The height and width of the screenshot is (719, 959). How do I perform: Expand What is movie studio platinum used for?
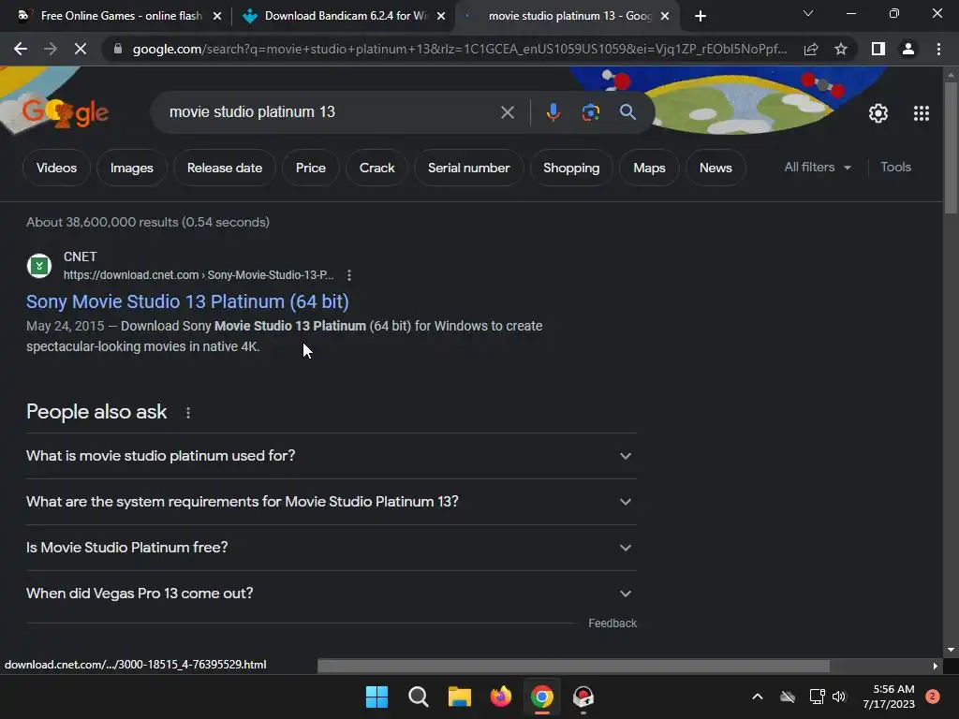(332, 456)
